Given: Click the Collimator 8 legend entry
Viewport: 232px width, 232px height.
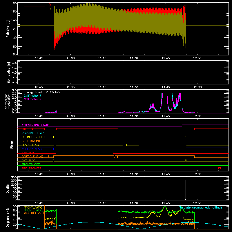Looking at the screenshot, I should coord(32,96).
